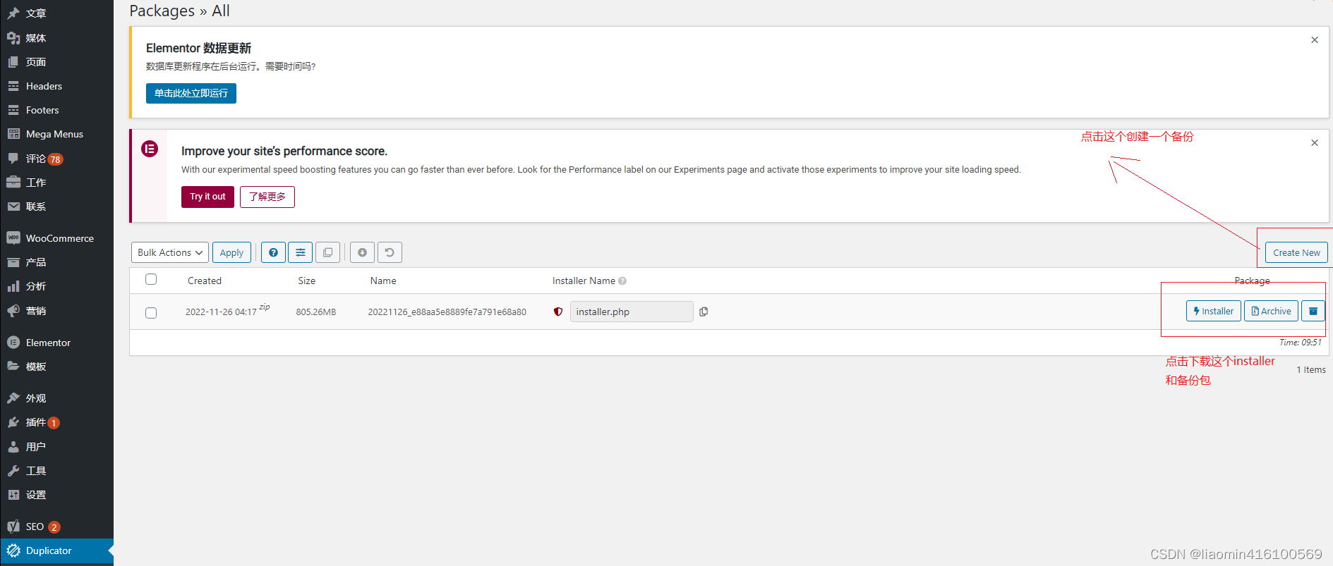The image size is (1333, 566).
Task: Copy installer name with clipboard icon
Action: [704, 312]
